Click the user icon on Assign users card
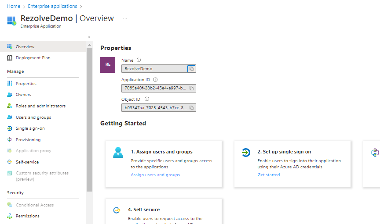The height and width of the screenshot is (224, 380). point(118,153)
